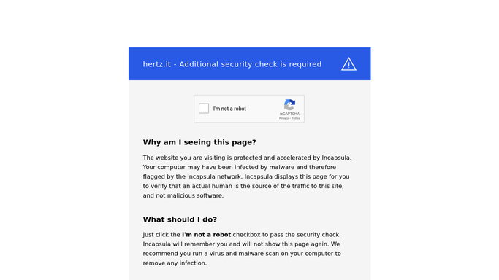Click the reCAPTCHA swirl logo
This screenshot has height=280, width=499.
(x=289, y=105)
